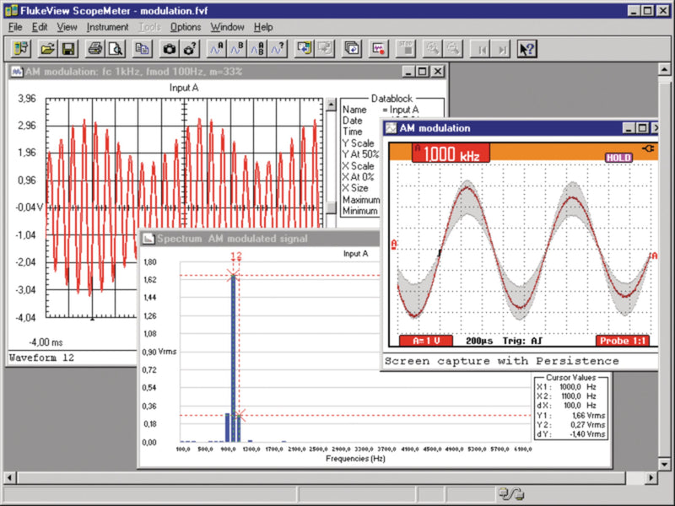Activate the context-sensitive Help pointer

coord(526,48)
